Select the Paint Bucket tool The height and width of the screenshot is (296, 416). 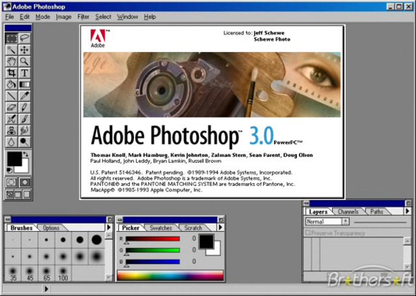[12, 84]
